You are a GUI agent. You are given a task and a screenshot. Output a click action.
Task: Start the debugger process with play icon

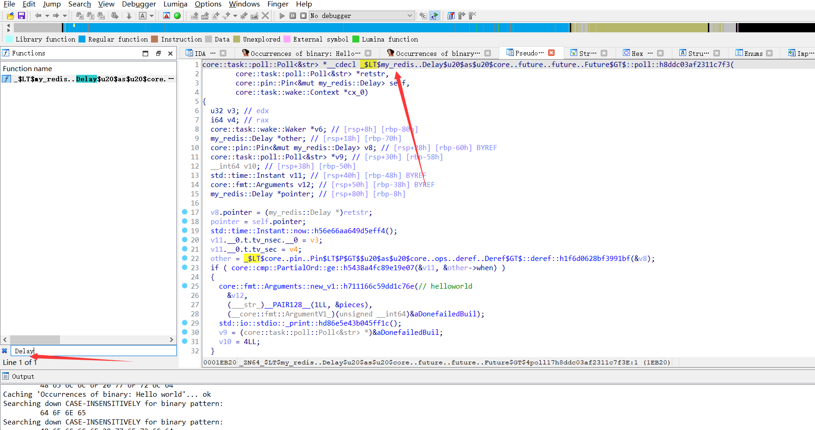282,16
